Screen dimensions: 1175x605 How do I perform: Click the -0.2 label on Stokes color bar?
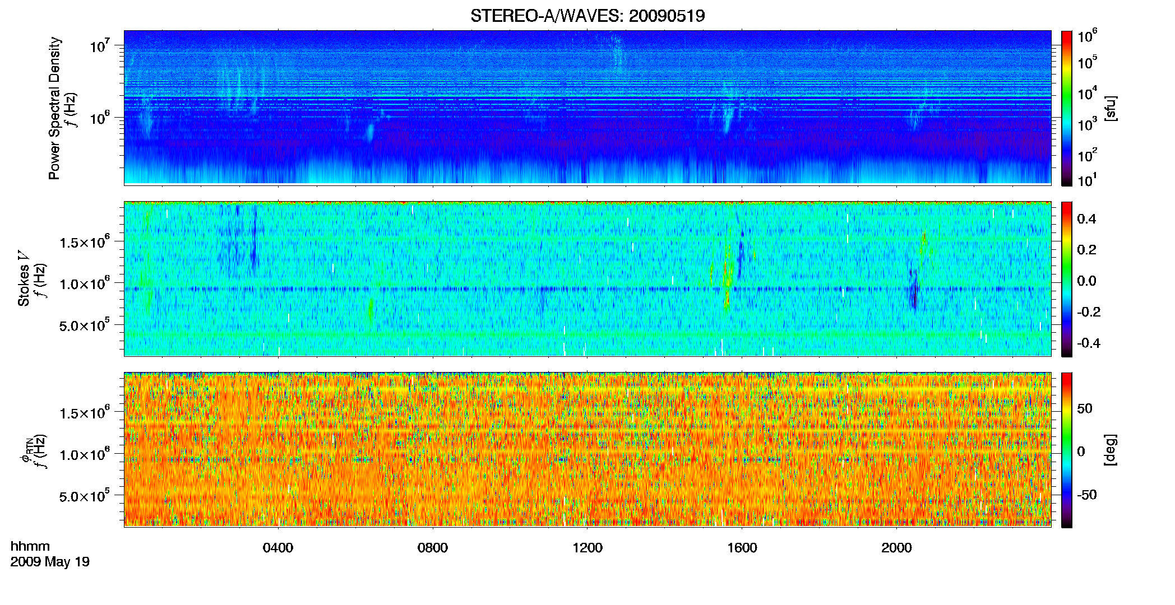1089,312
